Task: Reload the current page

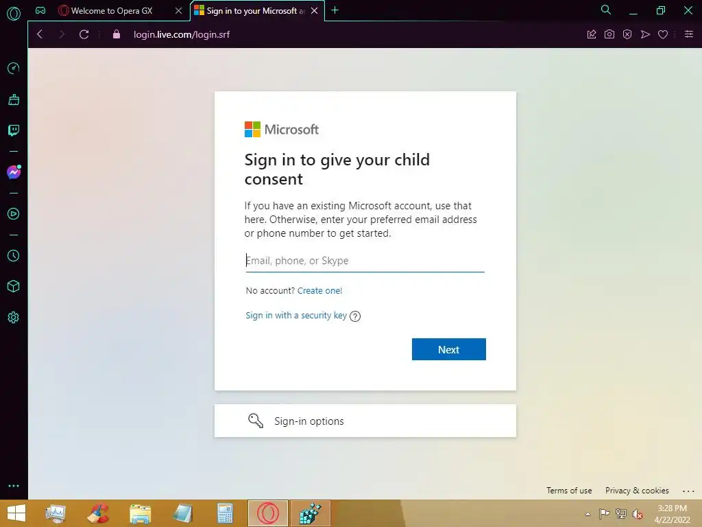Action: (84, 34)
